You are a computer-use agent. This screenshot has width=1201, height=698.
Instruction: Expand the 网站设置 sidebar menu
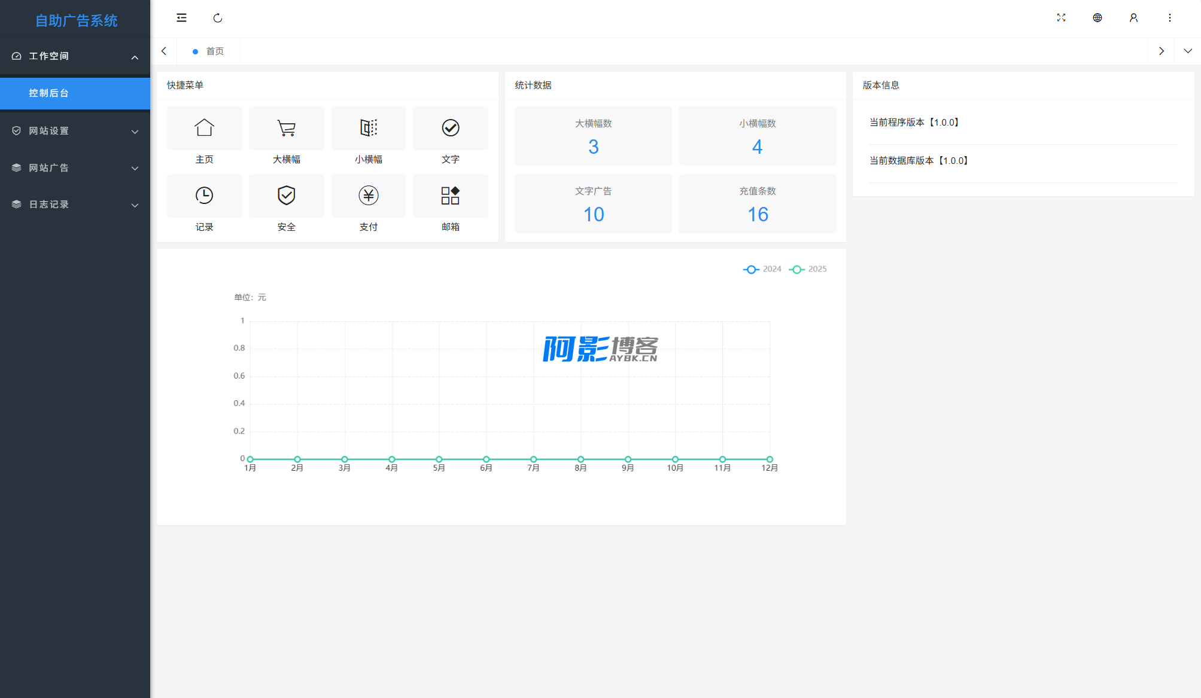[75, 131]
